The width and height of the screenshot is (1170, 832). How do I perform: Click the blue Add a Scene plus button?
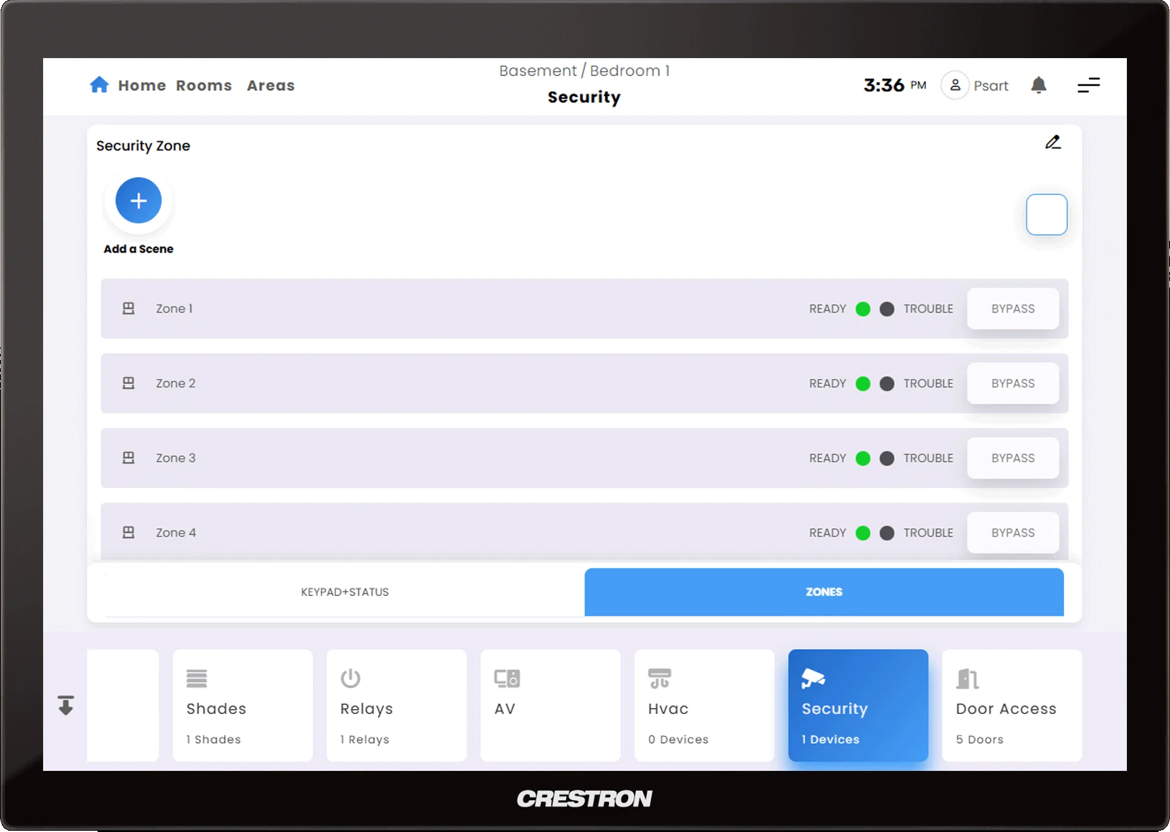(x=138, y=200)
